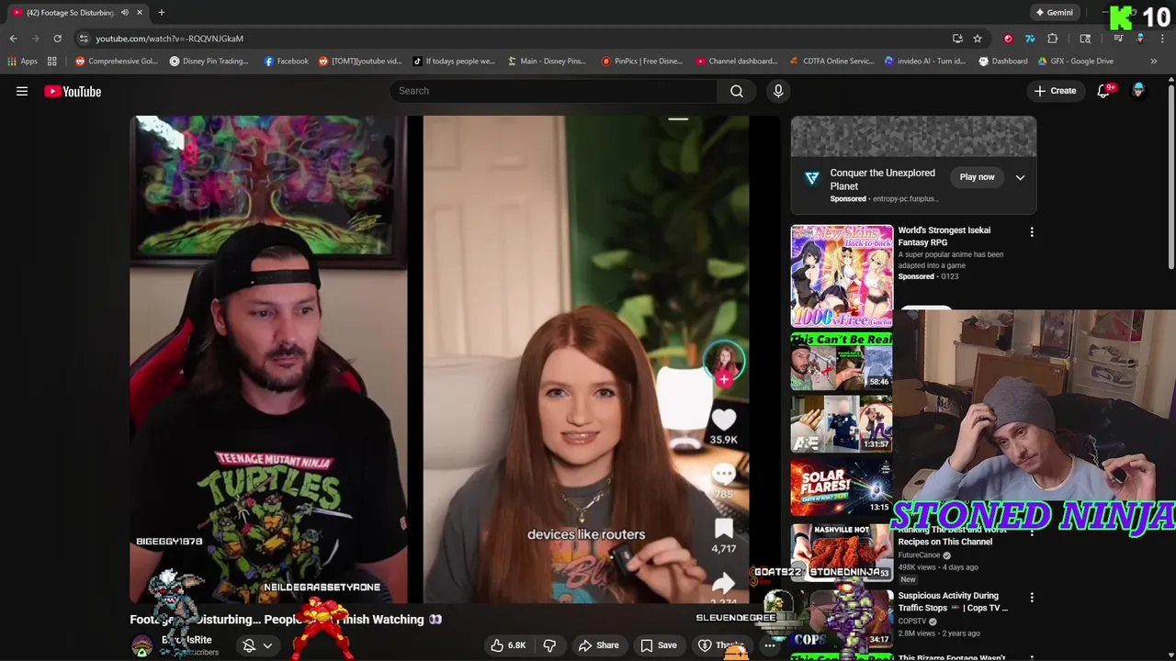This screenshot has width=1176, height=661.
Task: Open the Comprehensive Gol... bookmark
Action: pyautogui.click(x=117, y=62)
